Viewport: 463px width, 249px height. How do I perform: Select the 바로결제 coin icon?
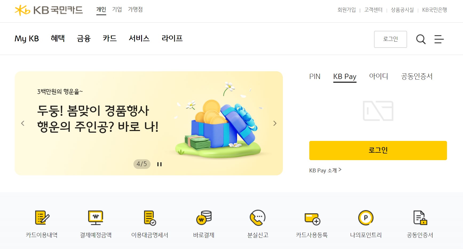pyautogui.click(x=204, y=218)
